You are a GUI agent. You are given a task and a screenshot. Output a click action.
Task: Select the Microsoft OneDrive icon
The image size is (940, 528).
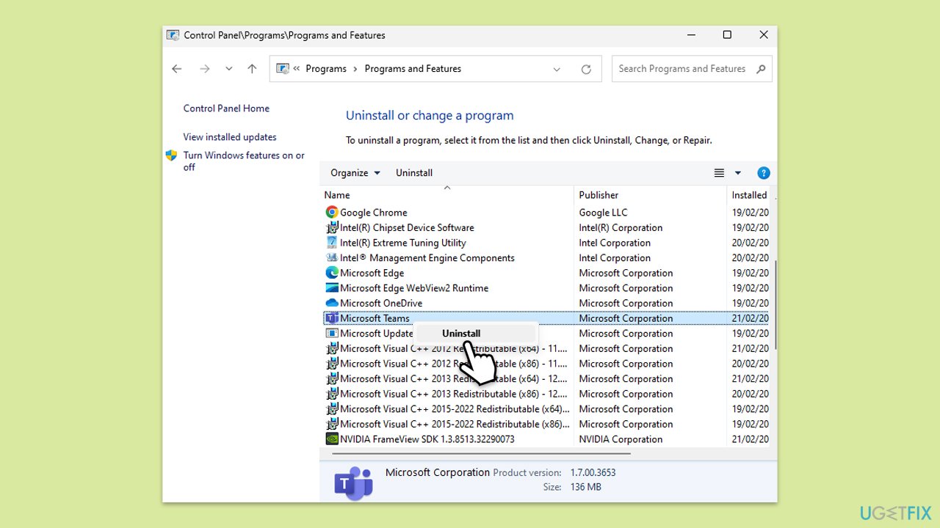pos(332,303)
